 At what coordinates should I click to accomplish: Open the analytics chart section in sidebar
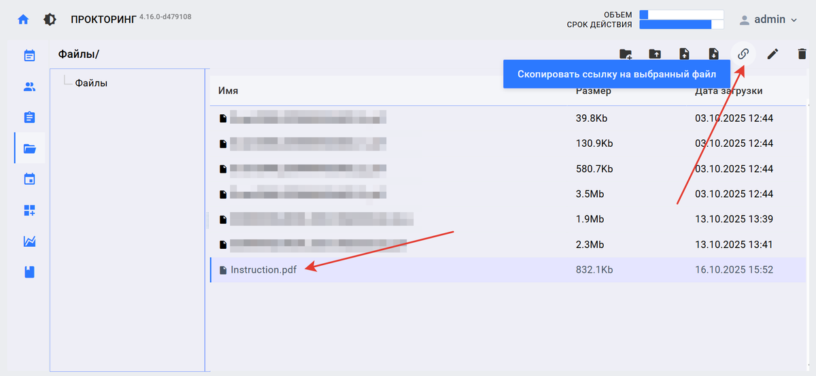[29, 241]
